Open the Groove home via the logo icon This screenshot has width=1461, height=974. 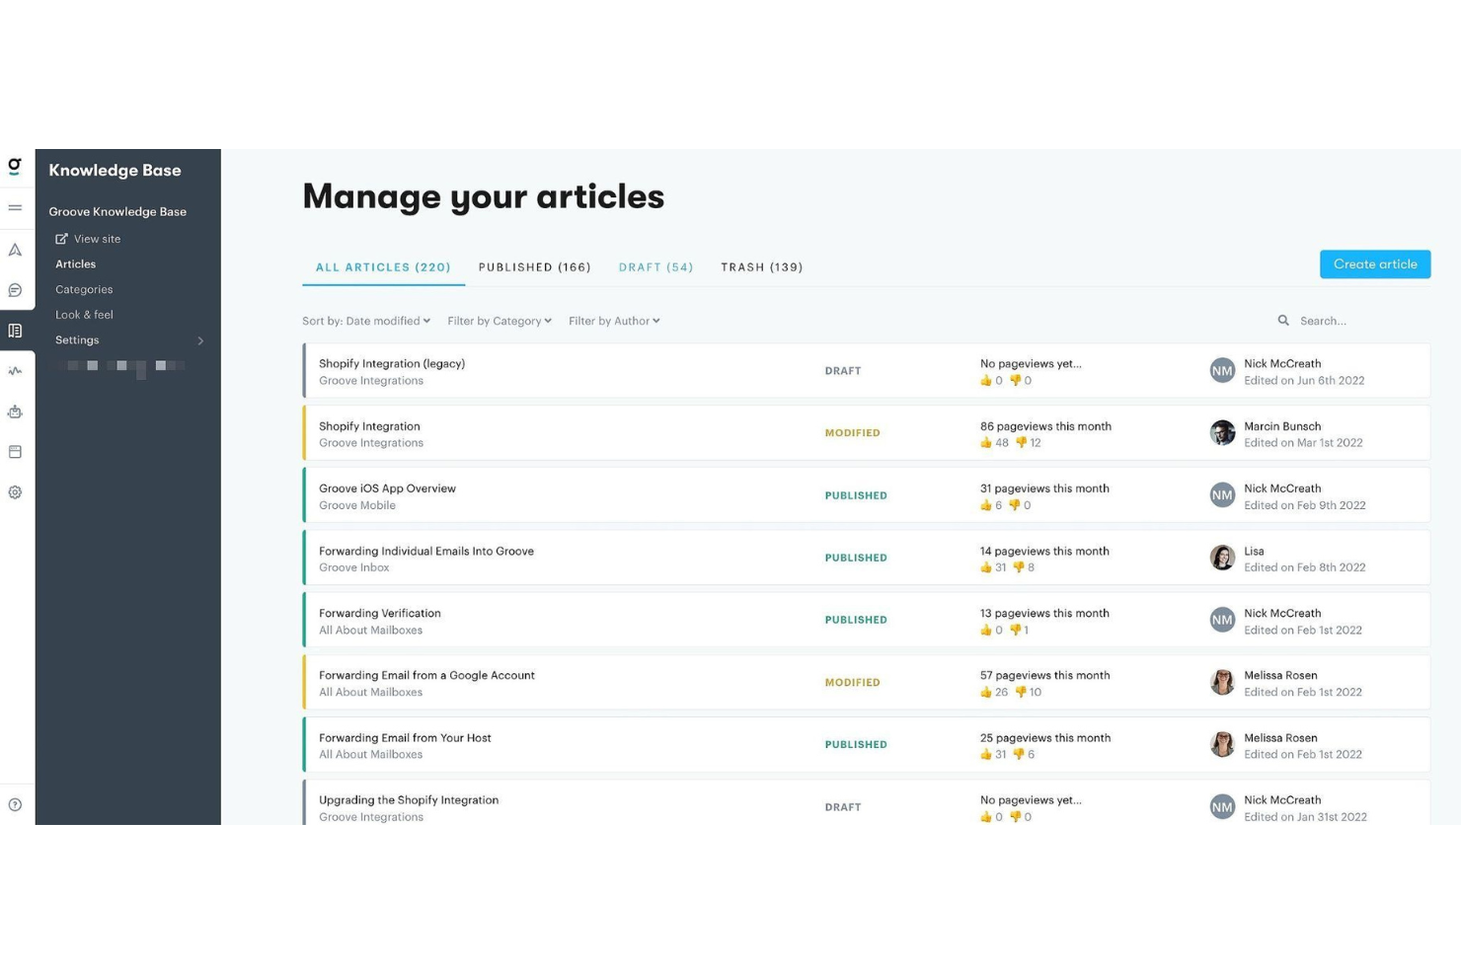(x=15, y=168)
